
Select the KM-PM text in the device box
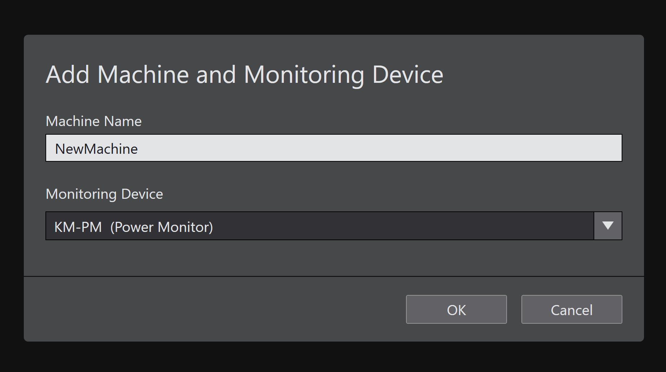tap(78, 227)
